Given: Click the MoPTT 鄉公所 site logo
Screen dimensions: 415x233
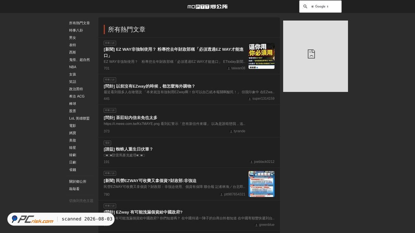Looking at the screenshot, I should [x=207, y=7].
